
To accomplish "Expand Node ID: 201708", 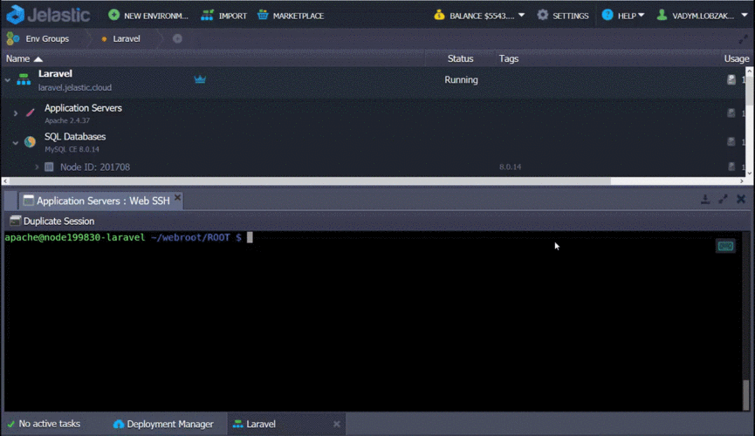I will click(37, 167).
